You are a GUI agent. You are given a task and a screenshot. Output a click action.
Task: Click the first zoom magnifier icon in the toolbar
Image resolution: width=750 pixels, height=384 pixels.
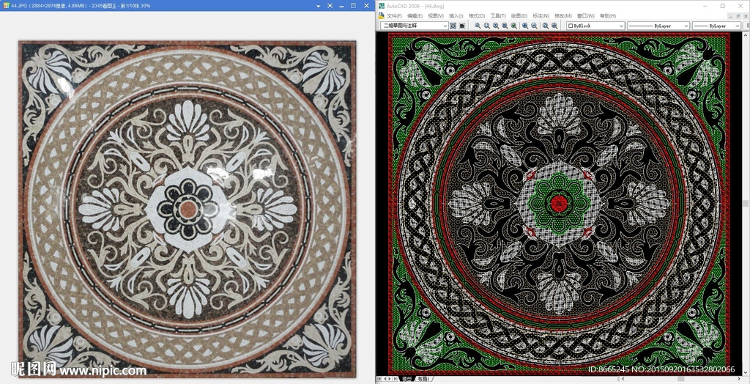coord(478,26)
